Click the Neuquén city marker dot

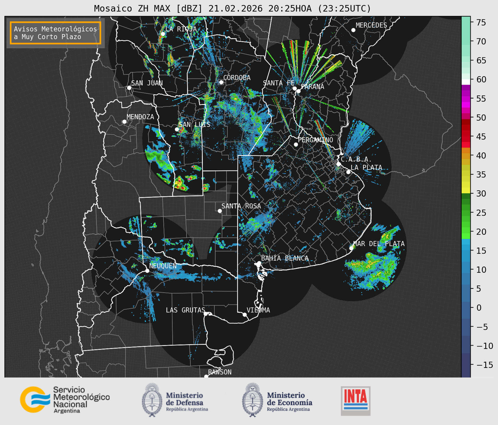pos(147,271)
